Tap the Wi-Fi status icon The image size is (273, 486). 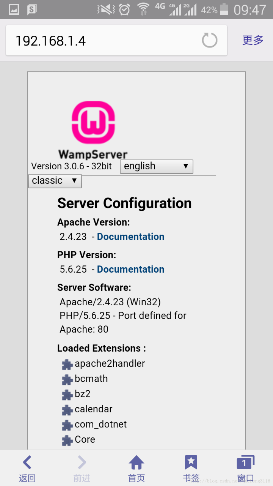[143, 9]
